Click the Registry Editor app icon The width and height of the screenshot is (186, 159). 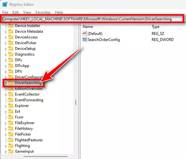coord(5,4)
